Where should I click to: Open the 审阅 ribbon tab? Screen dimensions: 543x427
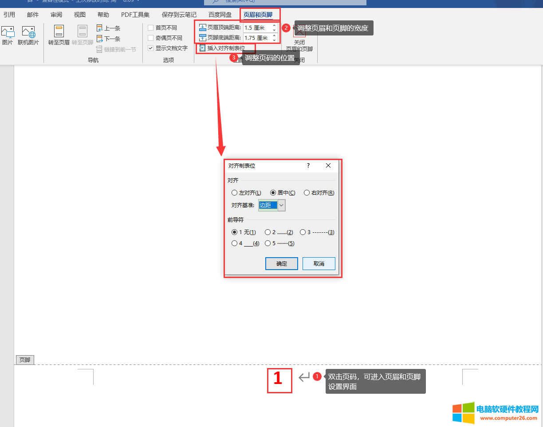pos(56,15)
